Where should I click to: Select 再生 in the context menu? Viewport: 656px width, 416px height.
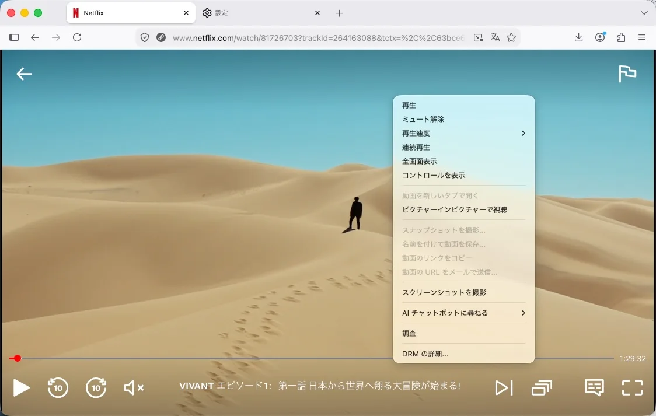tap(463, 106)
